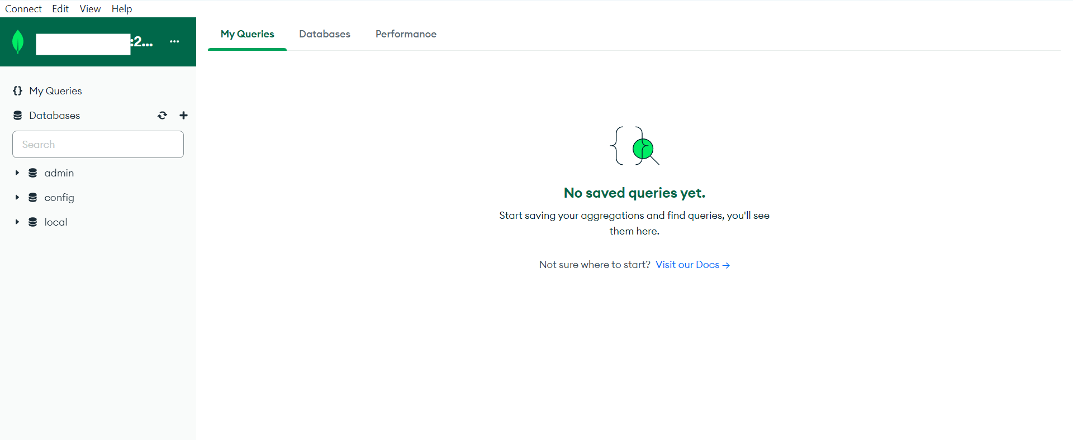The width and height of the screenshot is (1073, 440).
Task: Select the admin database icon
Action: pyautogui.click(x=33, y=173)
